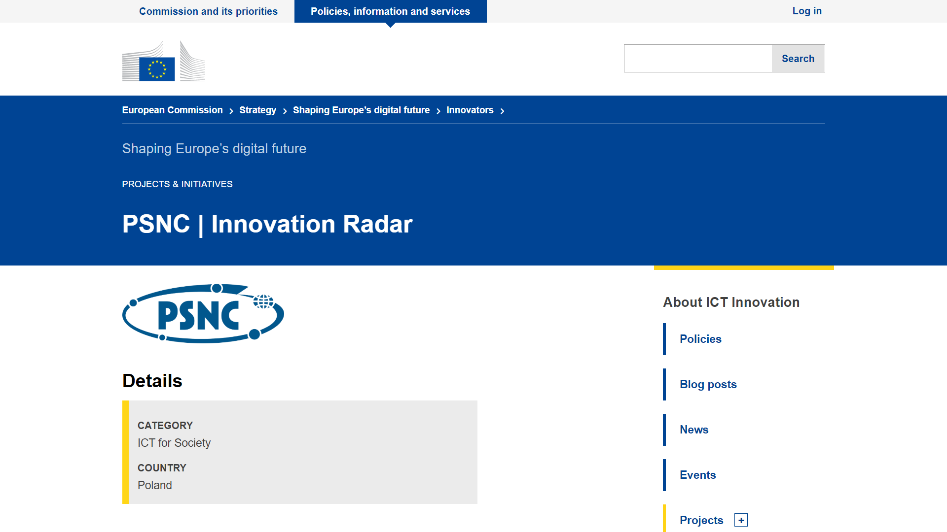Viewport: 947px width, 532px height.
Task: Go to Strategy breadcrumb
Action: click(257, 110)
